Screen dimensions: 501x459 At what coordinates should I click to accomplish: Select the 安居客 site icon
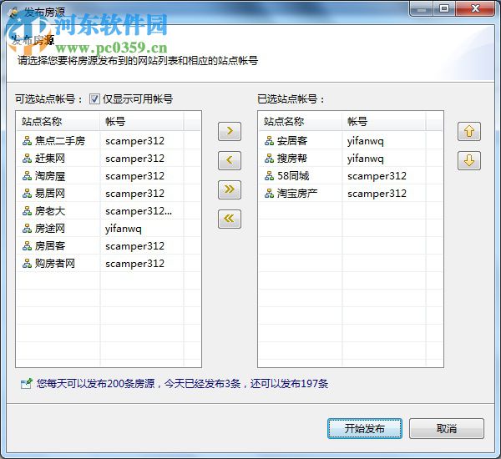pyautogui.click(x=270, y=141)
